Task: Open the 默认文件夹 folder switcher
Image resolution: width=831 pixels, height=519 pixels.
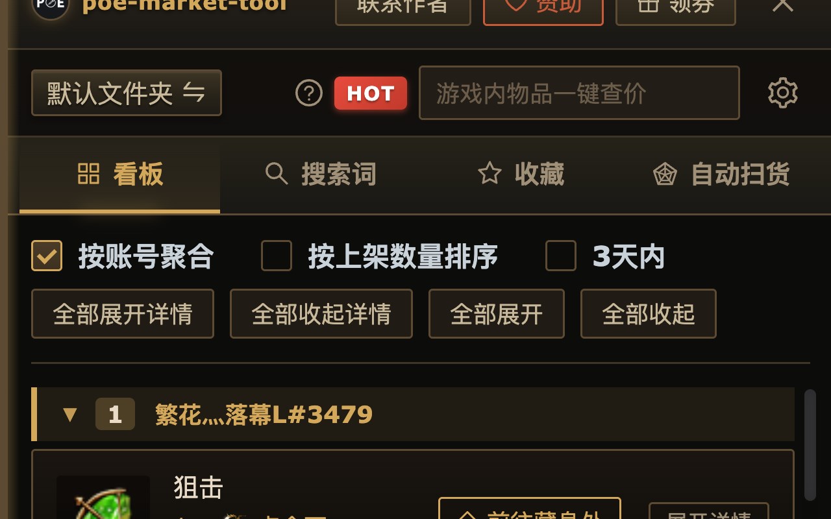Action: [127, 93]
